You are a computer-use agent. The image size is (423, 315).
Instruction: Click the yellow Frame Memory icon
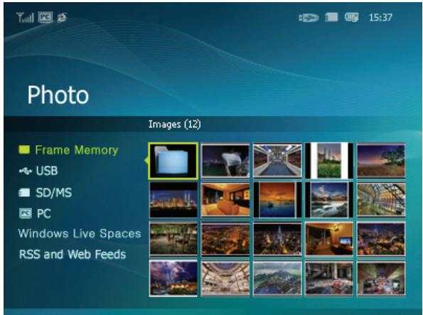(24, 149)
